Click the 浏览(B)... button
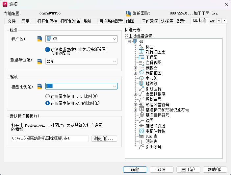The height and width of the screenshot is (175, 231). pos(104,138)
